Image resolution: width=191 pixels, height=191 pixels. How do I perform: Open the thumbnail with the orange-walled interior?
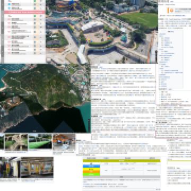click(64, 142)
